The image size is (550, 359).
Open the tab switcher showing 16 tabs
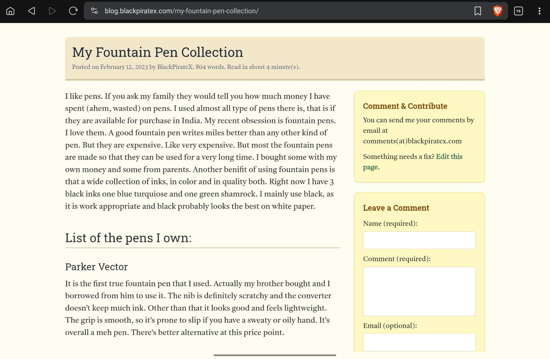[x=518, y=11]
